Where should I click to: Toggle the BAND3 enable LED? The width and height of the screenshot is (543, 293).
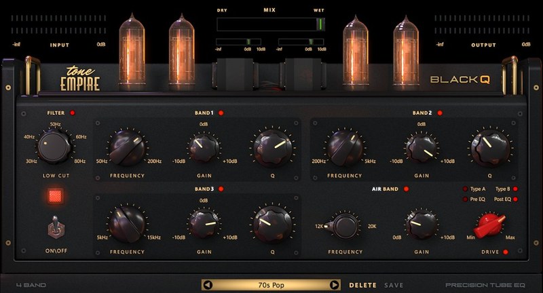[x=221, y=189]
